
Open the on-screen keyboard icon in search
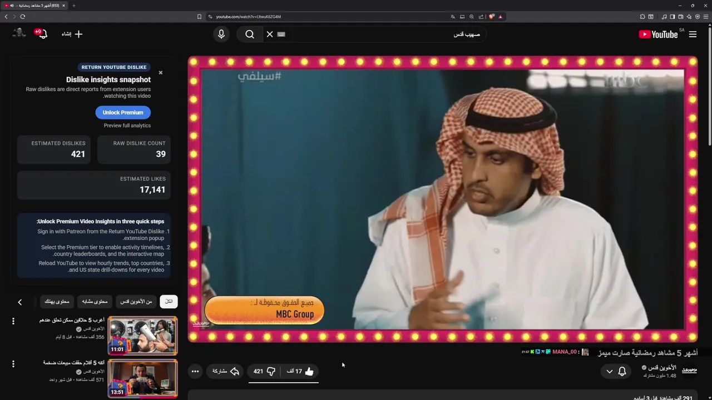point(281,34)
